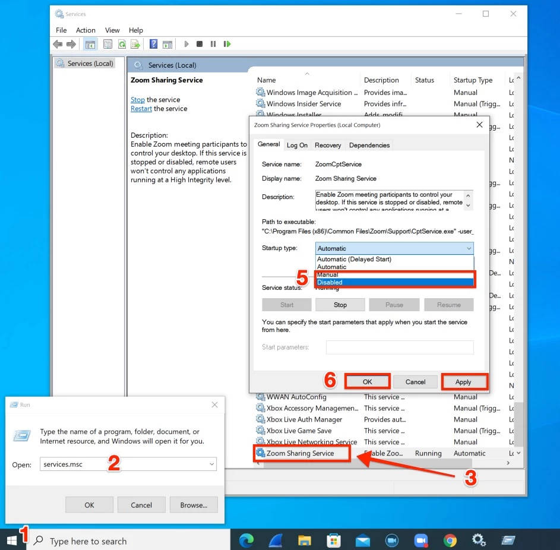Click the Stop button in properties dialog
560x550 pixels.
(340, 305)
